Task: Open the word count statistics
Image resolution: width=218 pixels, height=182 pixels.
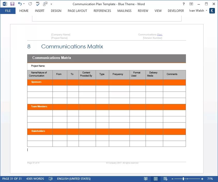Action: tap(35, 179)
